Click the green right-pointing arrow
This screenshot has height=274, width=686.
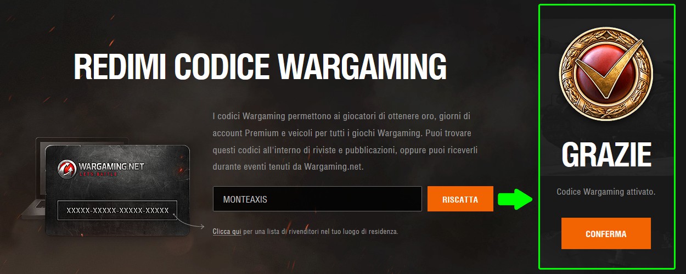click(515, 198)
